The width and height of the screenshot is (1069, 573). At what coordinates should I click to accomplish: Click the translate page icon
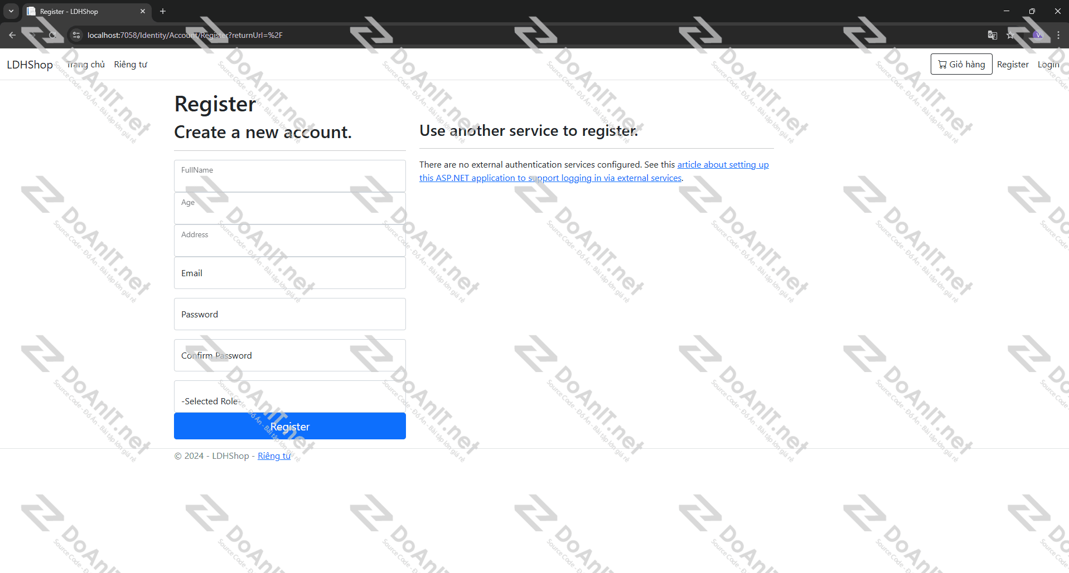[993, 35]
